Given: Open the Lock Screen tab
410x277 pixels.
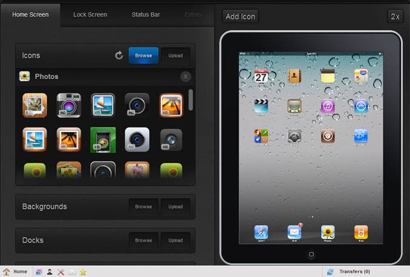Looking at the screenshot, I should (90, 15).
